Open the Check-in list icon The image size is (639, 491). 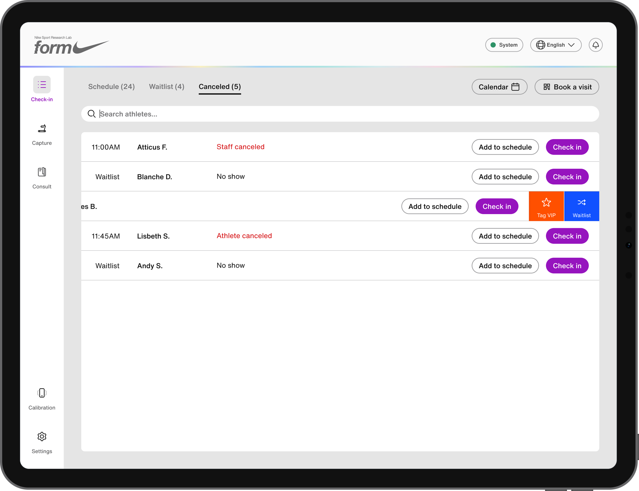(x=42, y=85)
